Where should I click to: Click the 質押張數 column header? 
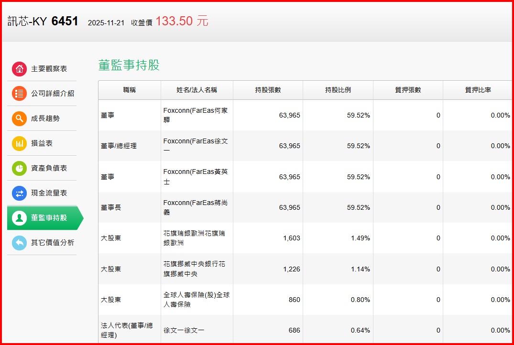pyautogui.click(x=408, y=90)
